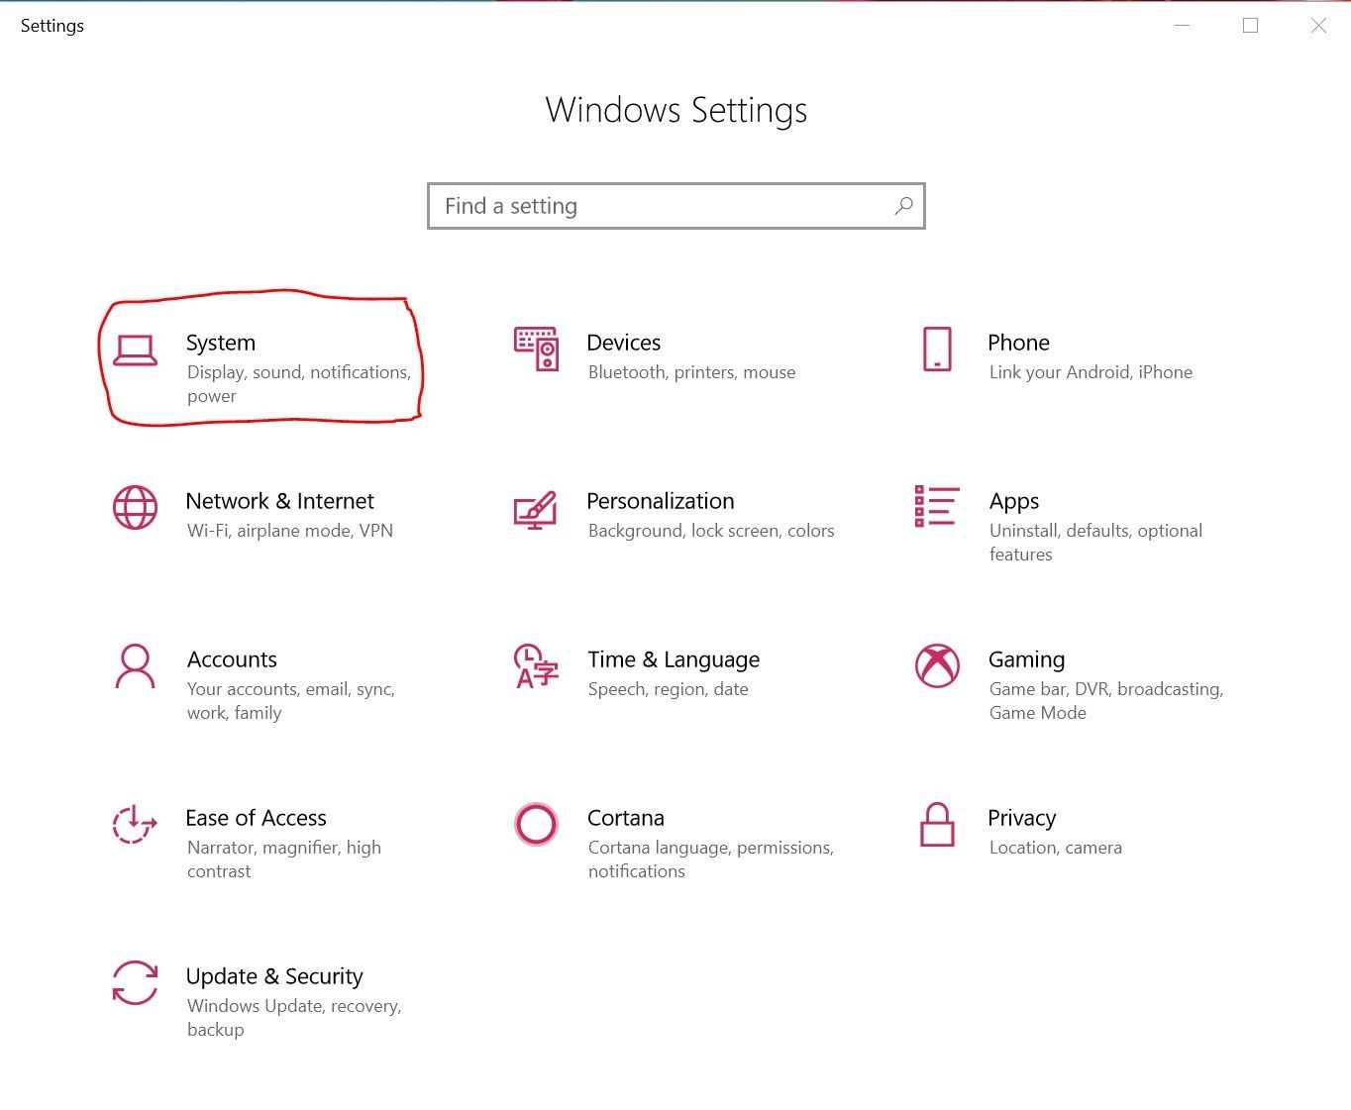Click the text "Wi-Fi, airplane mode, VPN"
The width and height of the screenshot is (1351, 1110).
(290, 531)
